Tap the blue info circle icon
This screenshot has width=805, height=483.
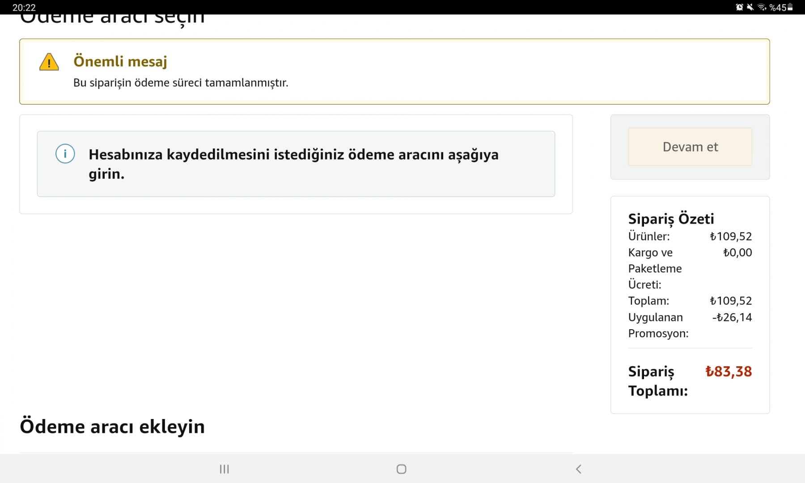pos(65,154)
